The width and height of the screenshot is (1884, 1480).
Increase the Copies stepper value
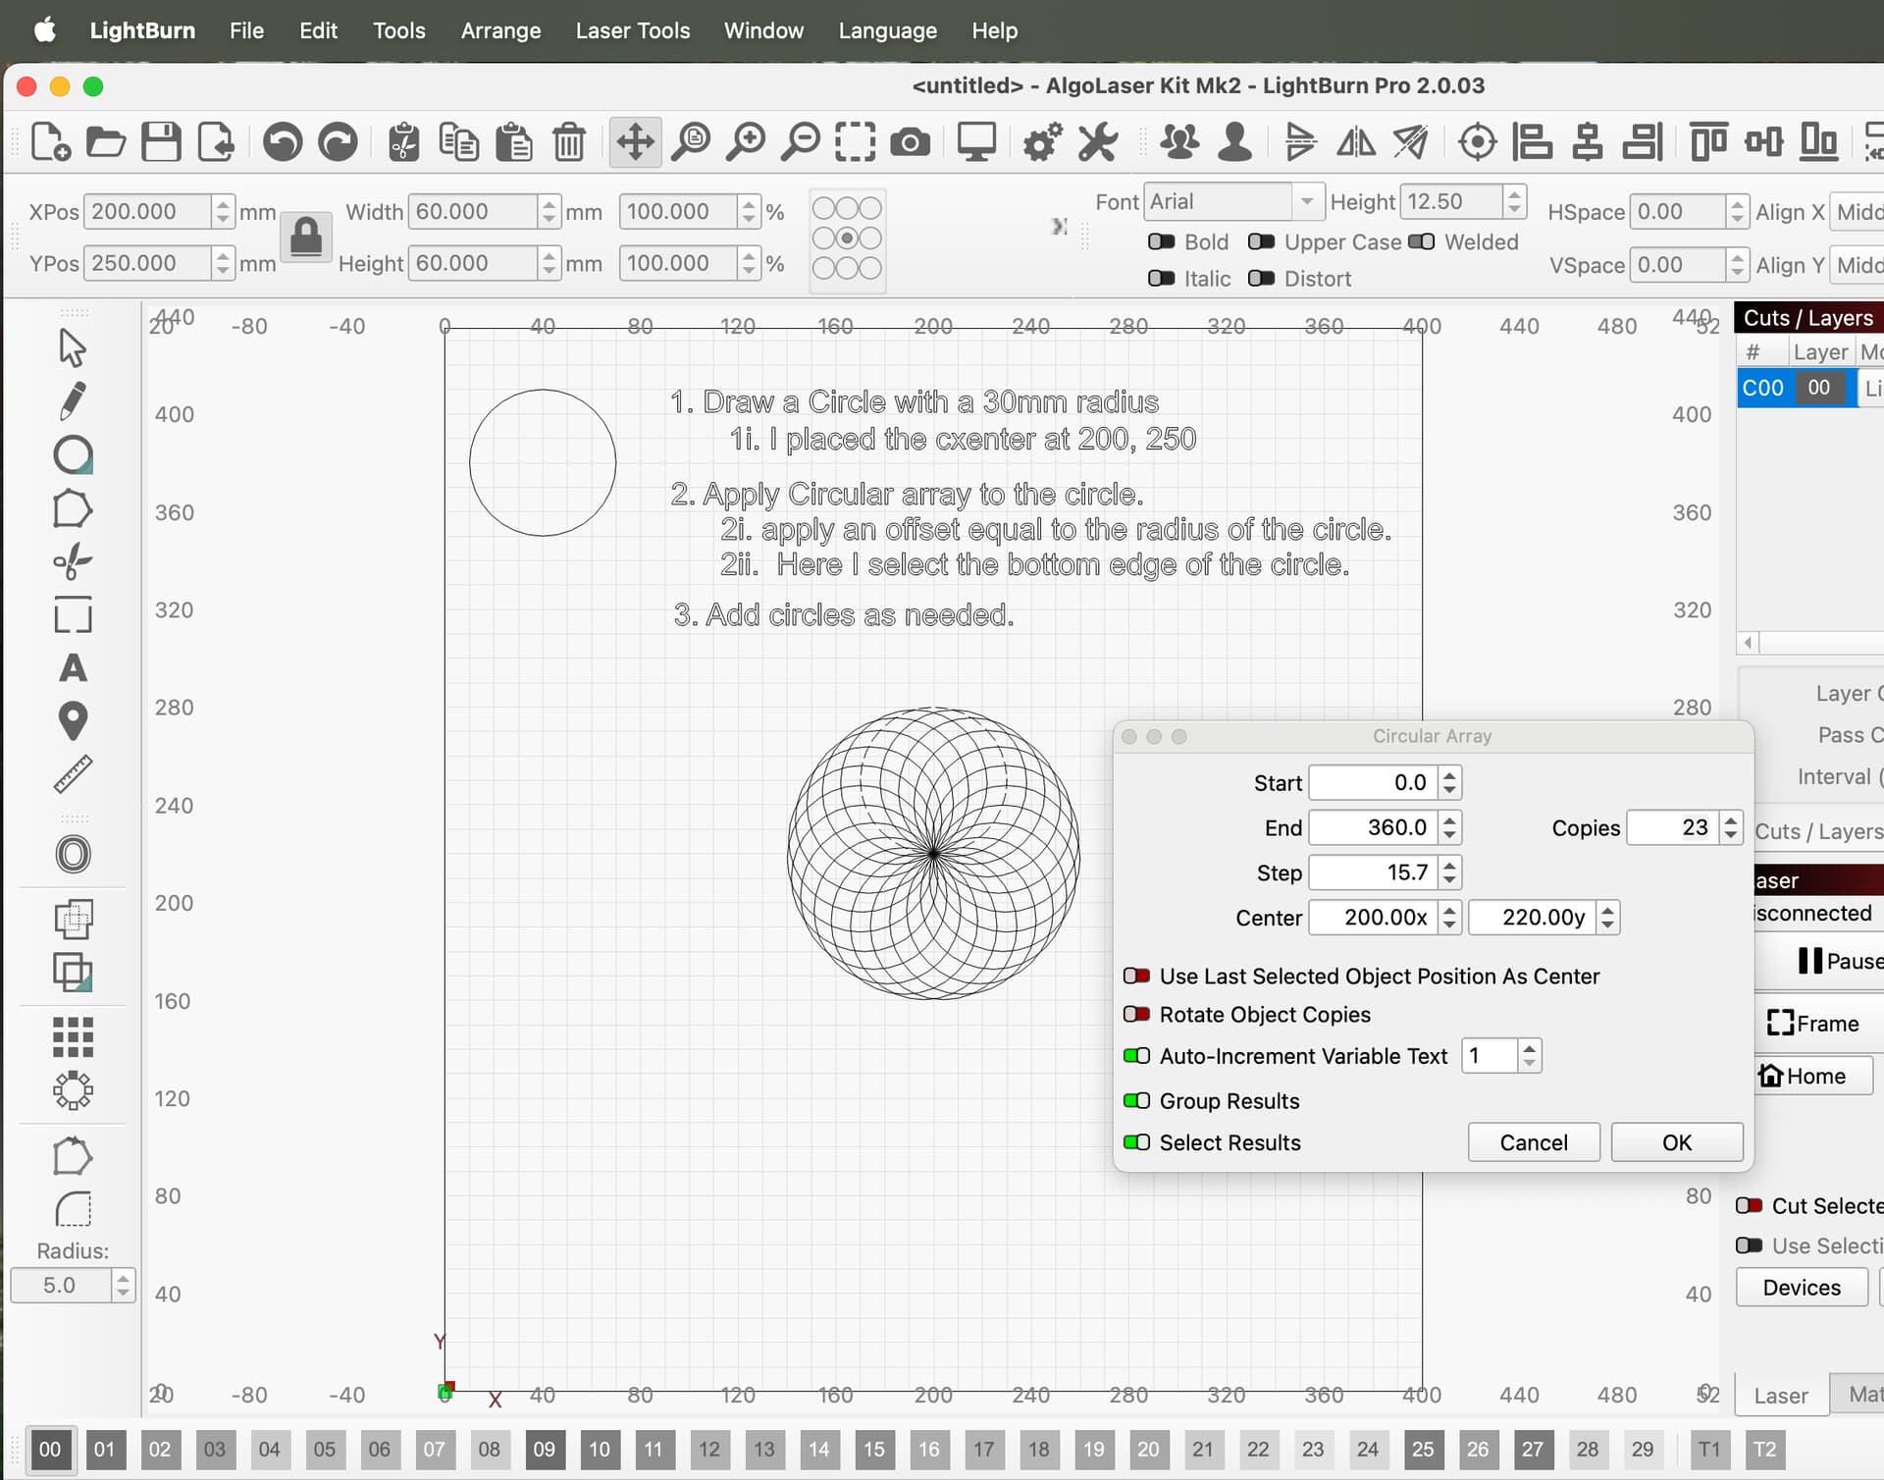point(1731,820)
